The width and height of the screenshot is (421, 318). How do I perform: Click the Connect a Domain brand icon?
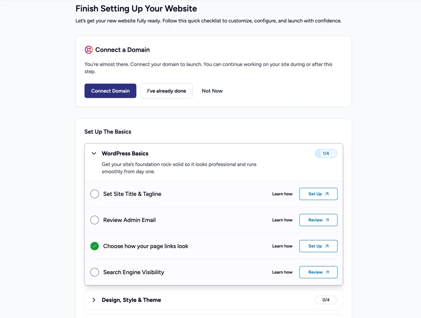pyautogui.click(x=88, y=50)
